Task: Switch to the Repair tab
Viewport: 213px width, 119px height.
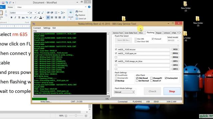Action: click(159, 33)
